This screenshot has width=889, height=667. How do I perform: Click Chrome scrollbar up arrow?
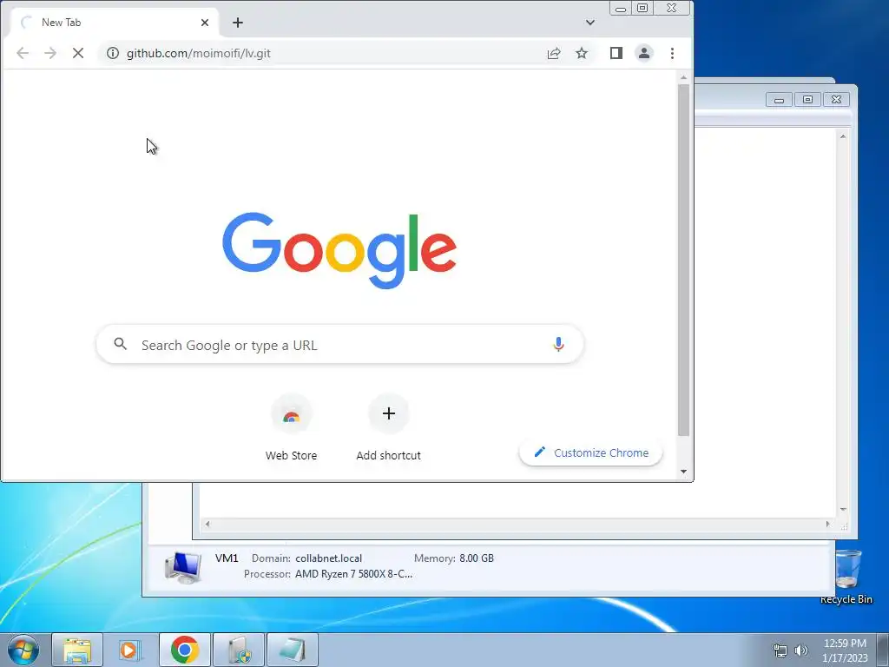(684, 77)
